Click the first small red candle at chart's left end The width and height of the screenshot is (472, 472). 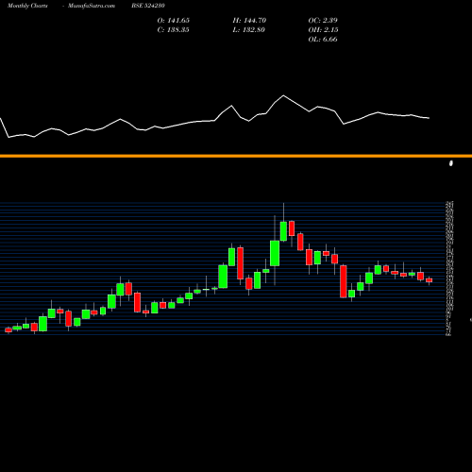8,329
